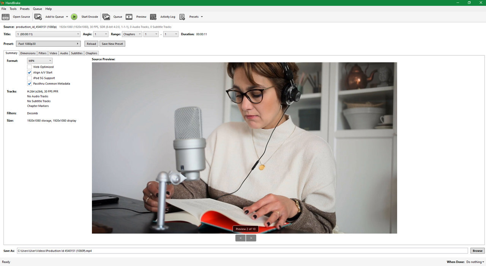This screenshot has height=266, width=486.
Task: Click the Save New Preset button
Action: point(112,44)
